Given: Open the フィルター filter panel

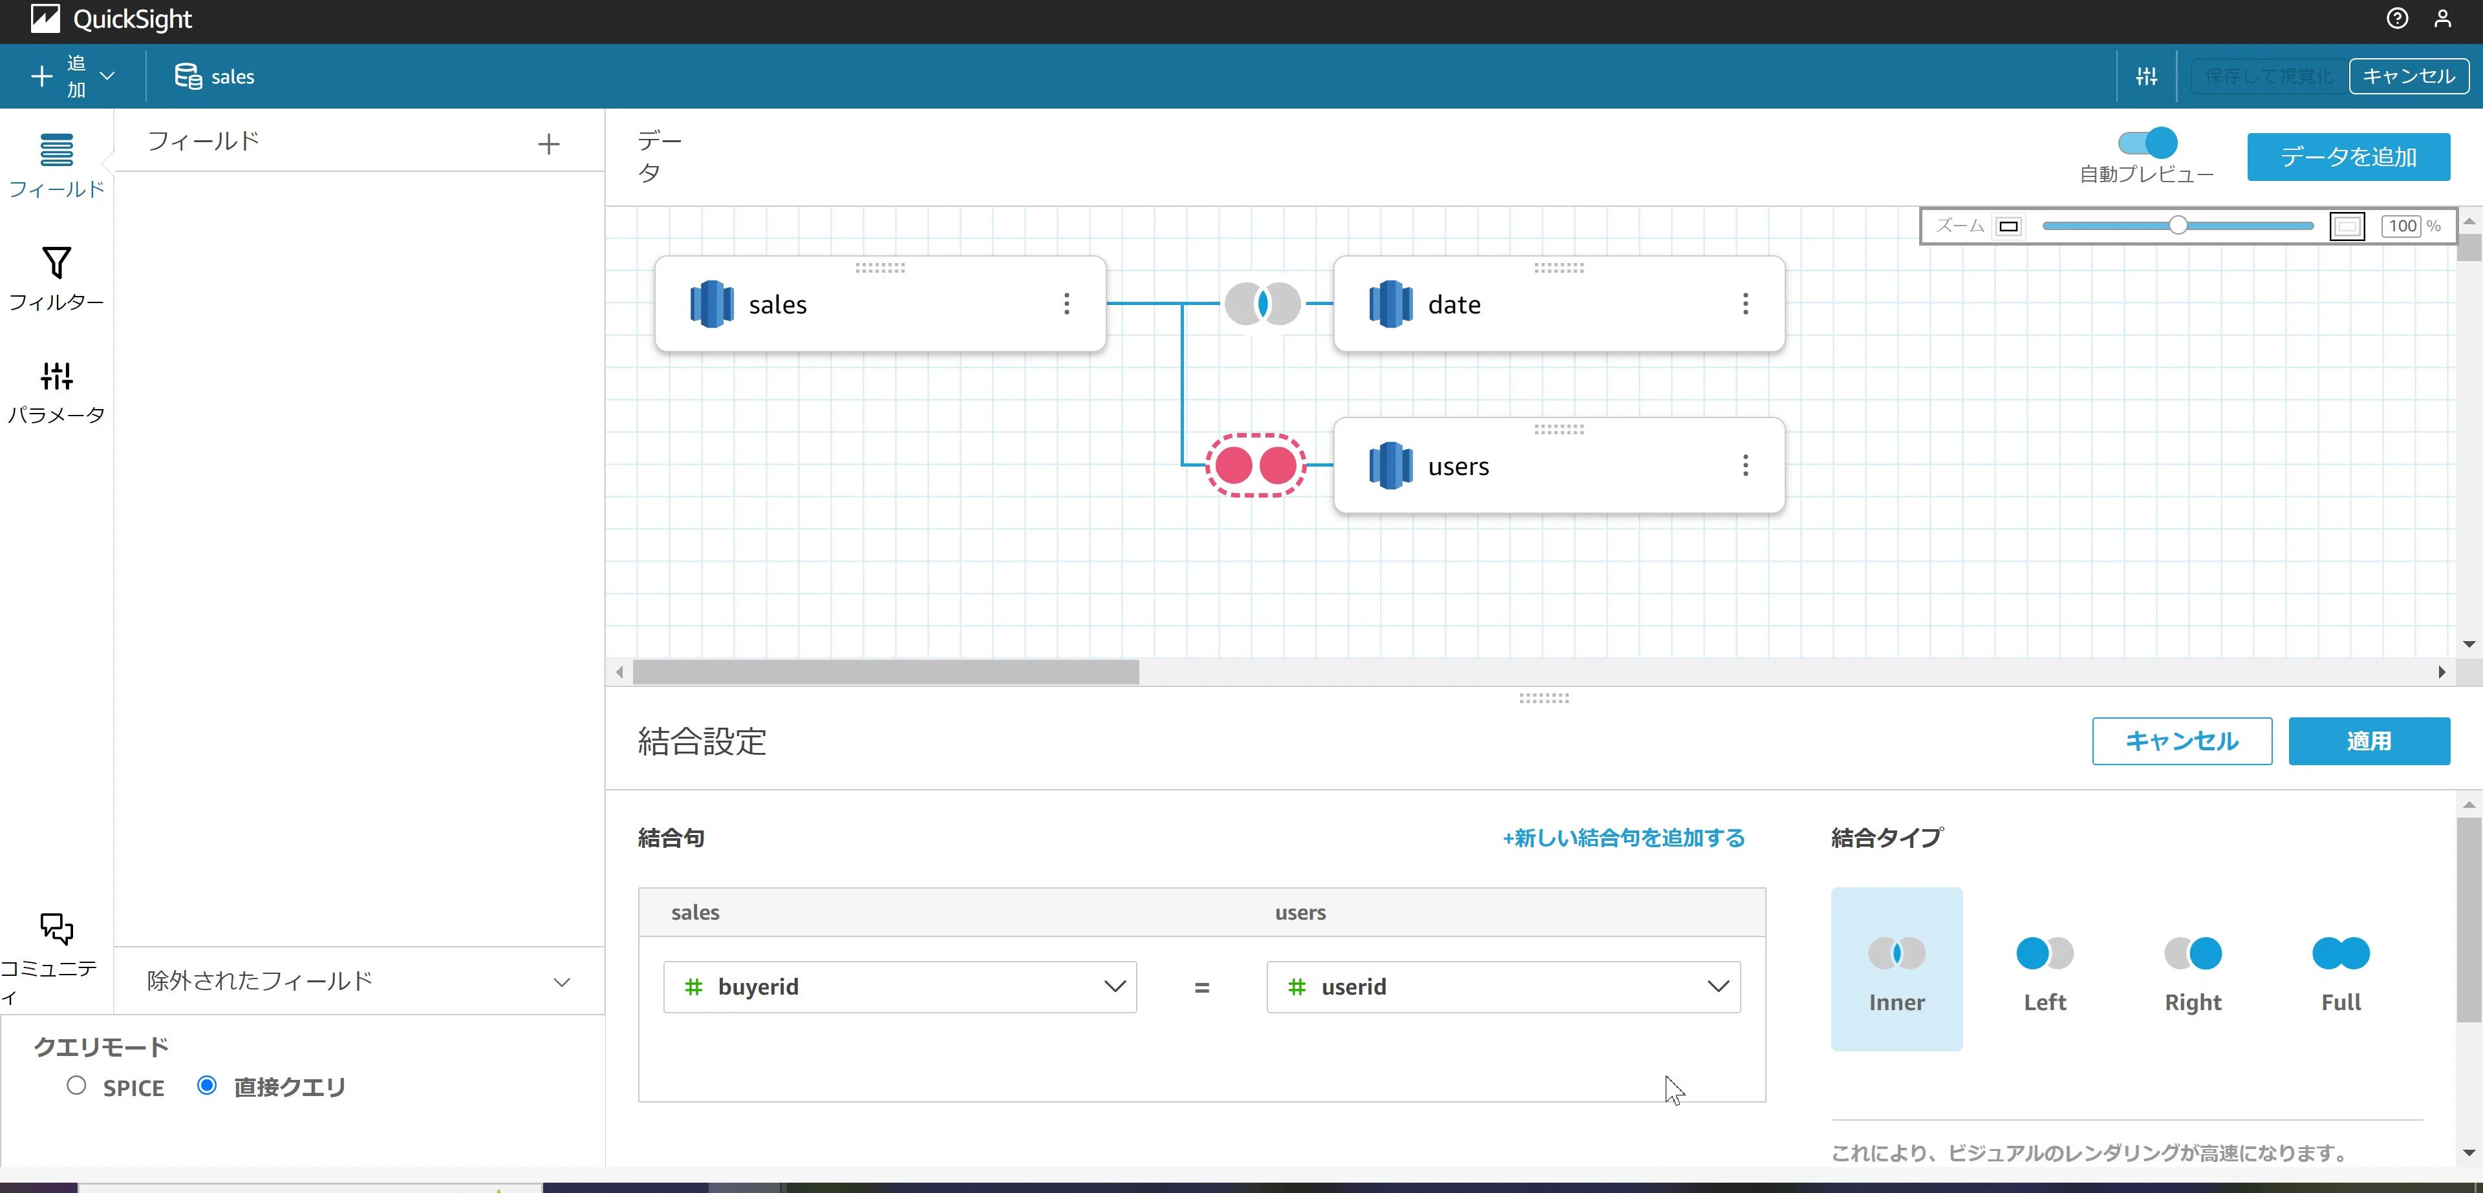Looking at the screenshot, I should click(x=56, y=279).
